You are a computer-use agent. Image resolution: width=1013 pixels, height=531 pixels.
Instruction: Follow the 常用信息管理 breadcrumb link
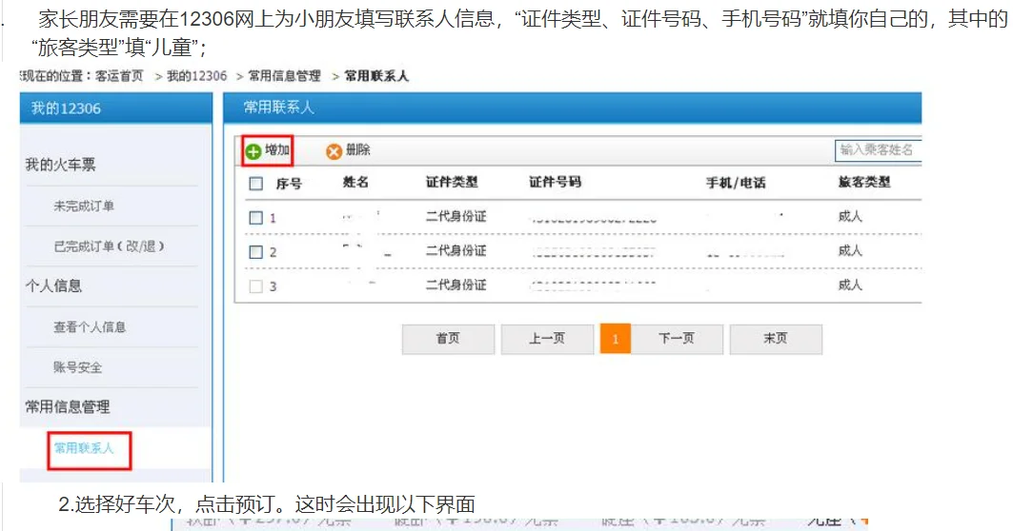[285, 76]
